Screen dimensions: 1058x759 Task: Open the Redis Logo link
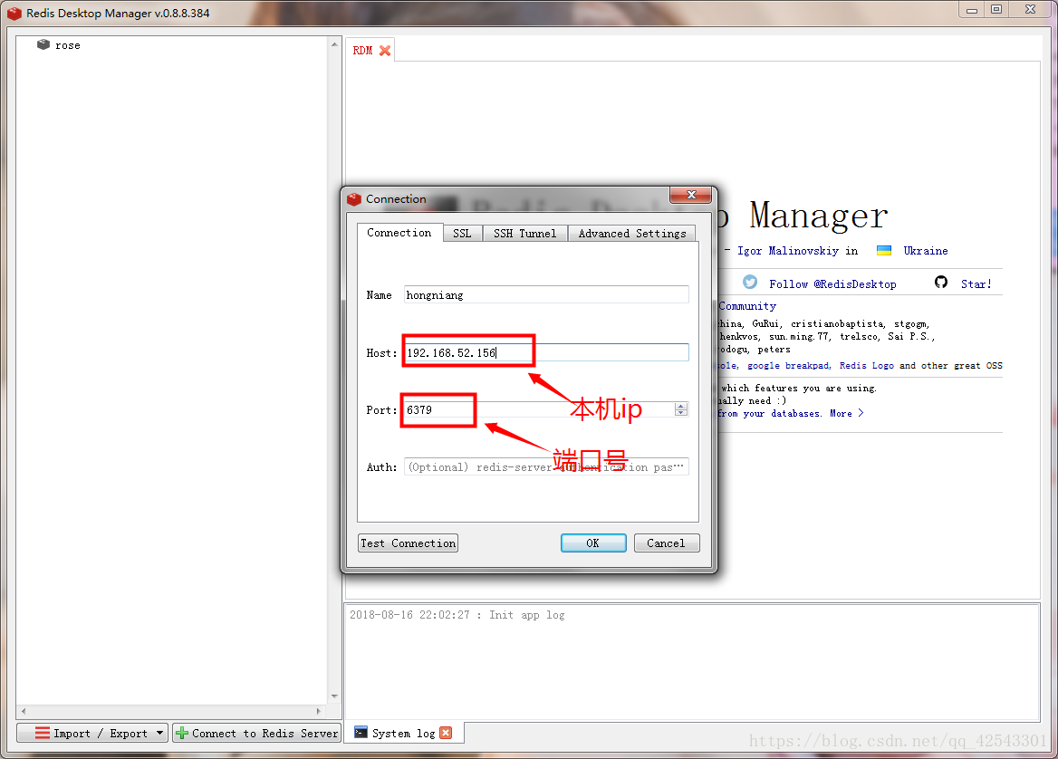[866, 366]
